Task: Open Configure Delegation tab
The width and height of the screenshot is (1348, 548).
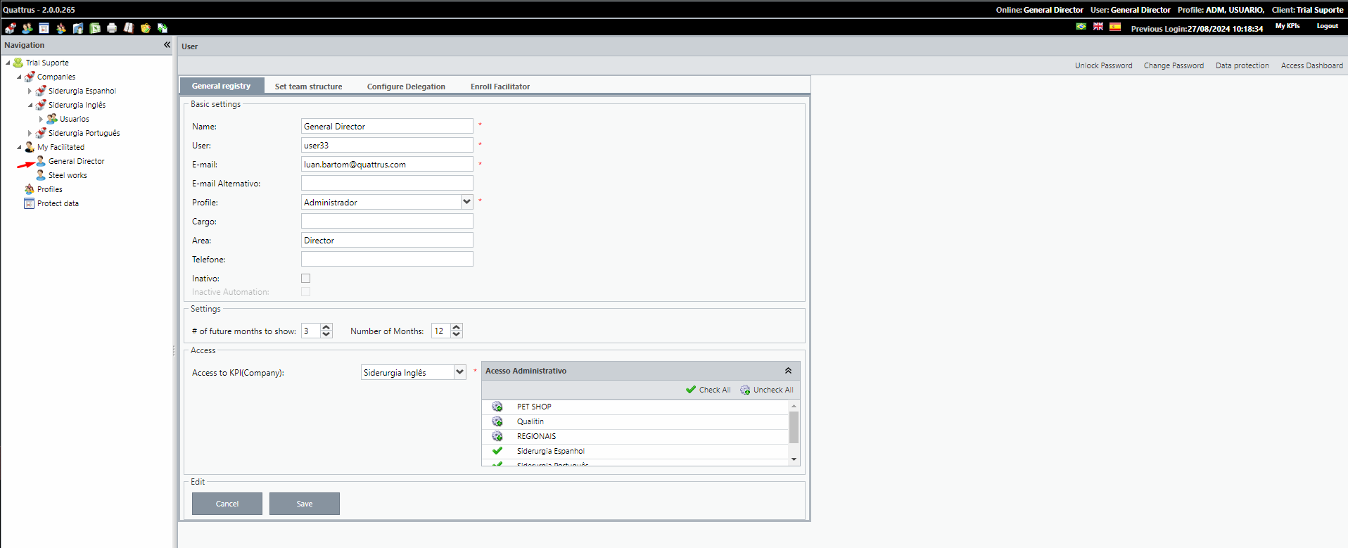Action: pyautogui.click(x=406, y=87)
